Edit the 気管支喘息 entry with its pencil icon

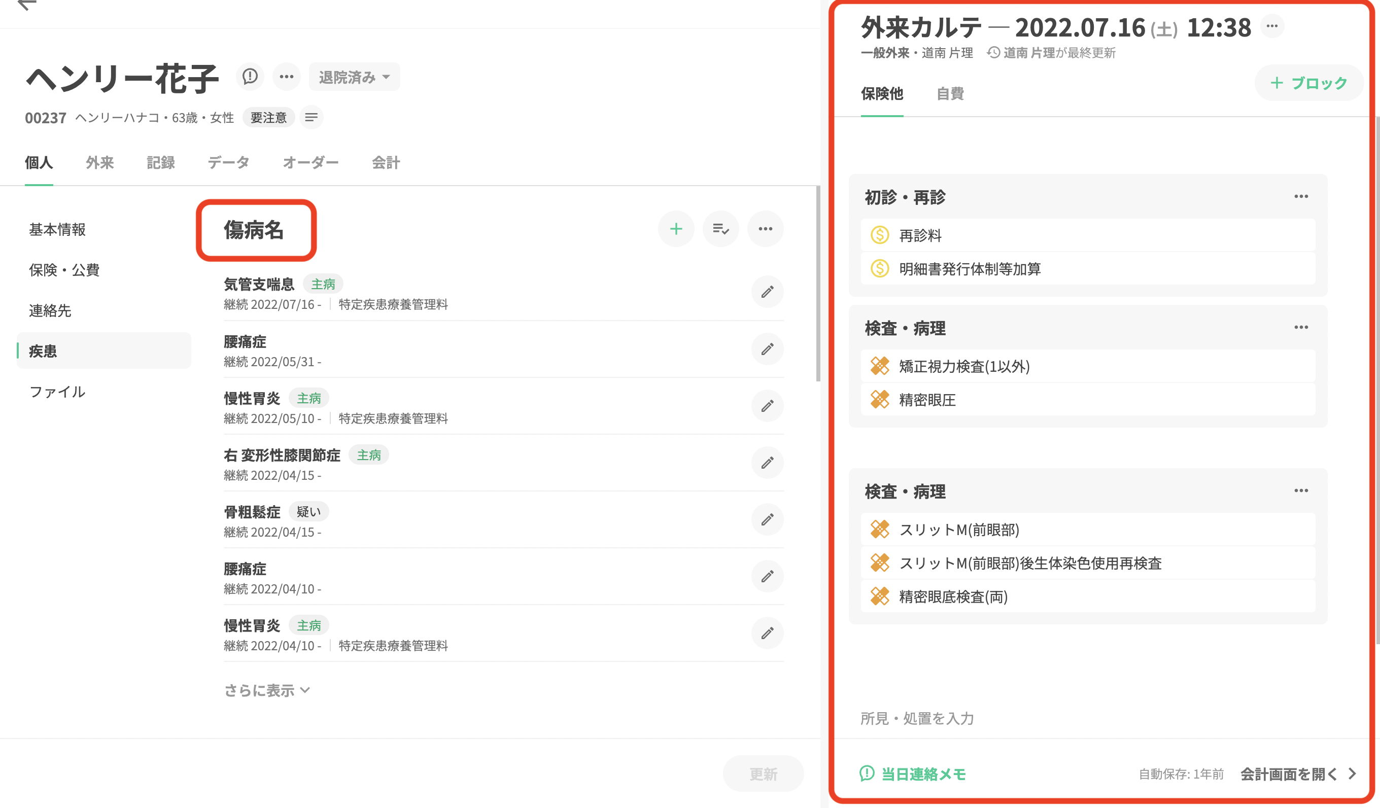767,292
